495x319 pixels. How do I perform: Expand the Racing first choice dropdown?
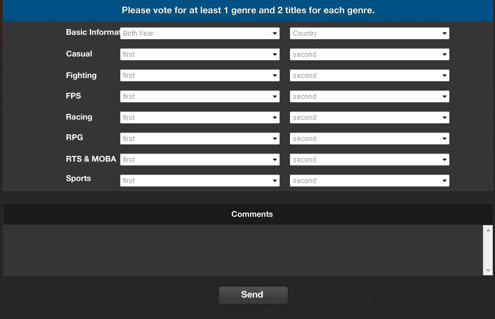pyautogui.click(x=199, y=118)
